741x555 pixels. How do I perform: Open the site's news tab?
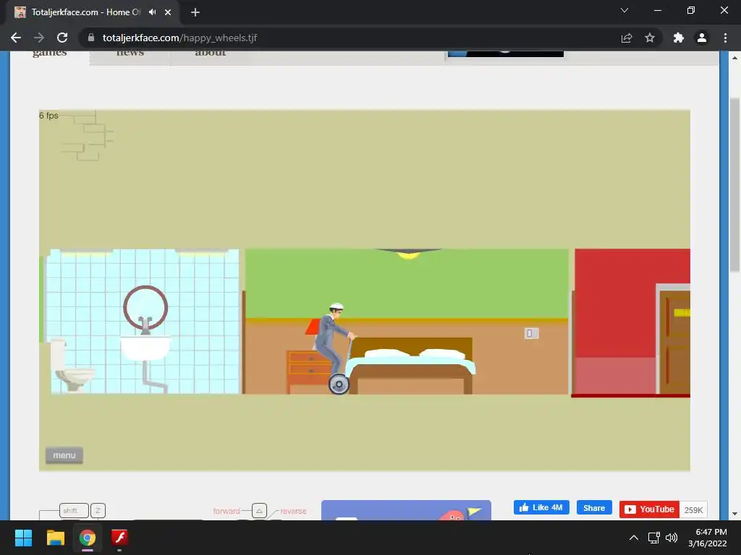coord(130,53)
